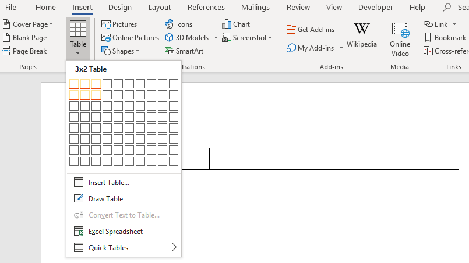Viewport: 469px width, 263px height.
Task: Open the References tab
Action: click(x=206, y=7)
